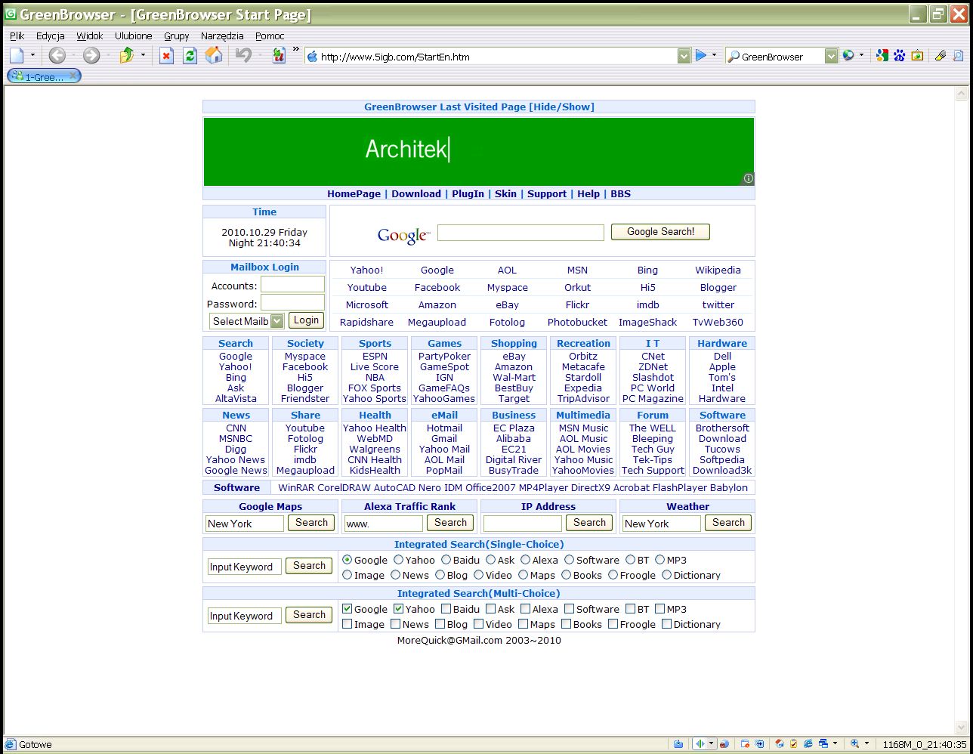Viewport: 973px width, 754px height.
Task: Click the Weather Search button
Action: coord(728,523)
